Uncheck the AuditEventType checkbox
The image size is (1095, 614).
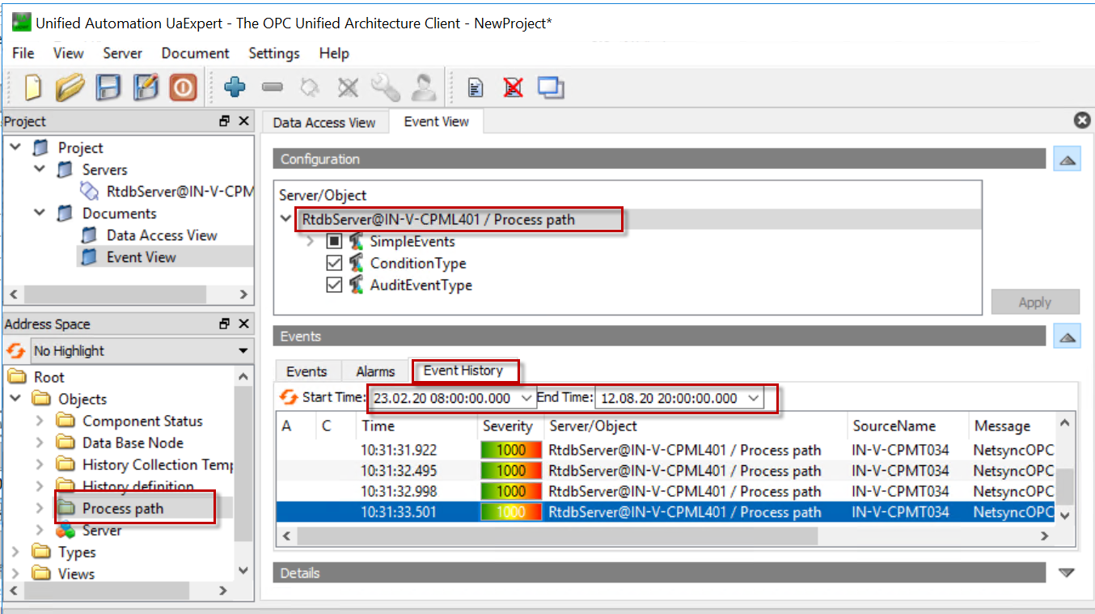(x=334, y=285)
